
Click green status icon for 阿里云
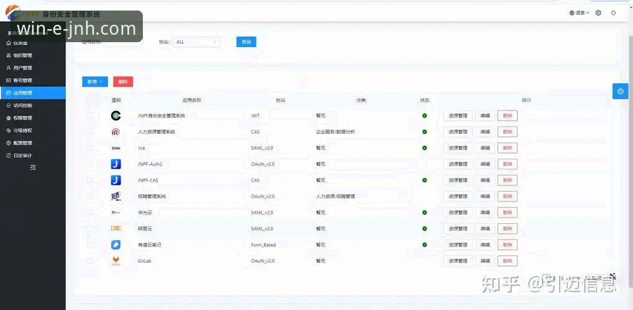point(424,229)
